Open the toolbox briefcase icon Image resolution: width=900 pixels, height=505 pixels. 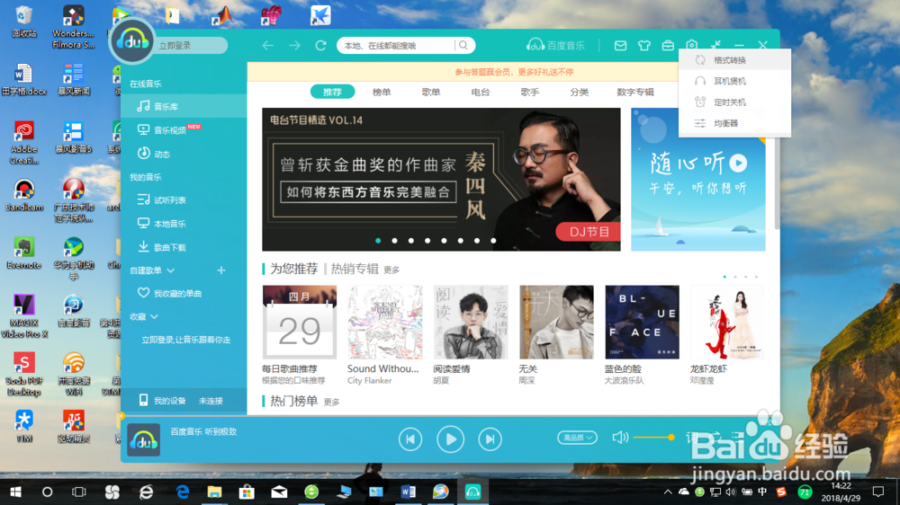pyautogui.click(x=668, y=45)
